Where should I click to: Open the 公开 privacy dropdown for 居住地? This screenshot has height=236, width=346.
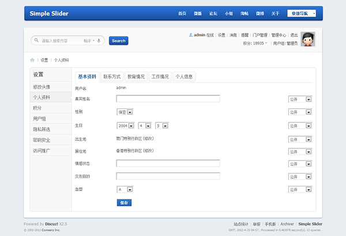[x=300, y=152]
